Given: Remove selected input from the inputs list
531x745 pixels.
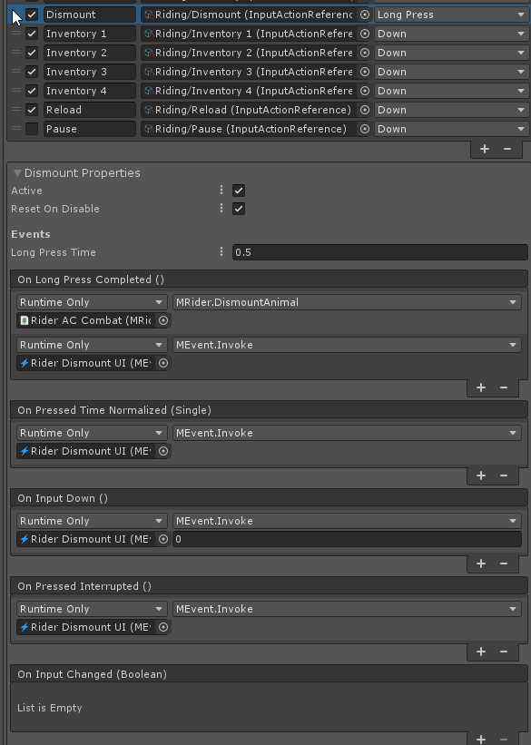Looking at the screenshot, I should pyautogui.click(x=507, y=149).
